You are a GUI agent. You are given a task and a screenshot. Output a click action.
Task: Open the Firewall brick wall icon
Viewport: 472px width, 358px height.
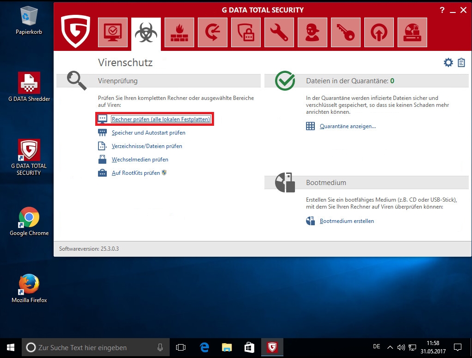pyautogui.click(x=179, y=32)
